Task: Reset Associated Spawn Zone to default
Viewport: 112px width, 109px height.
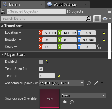Action: [x=102, y=83]
